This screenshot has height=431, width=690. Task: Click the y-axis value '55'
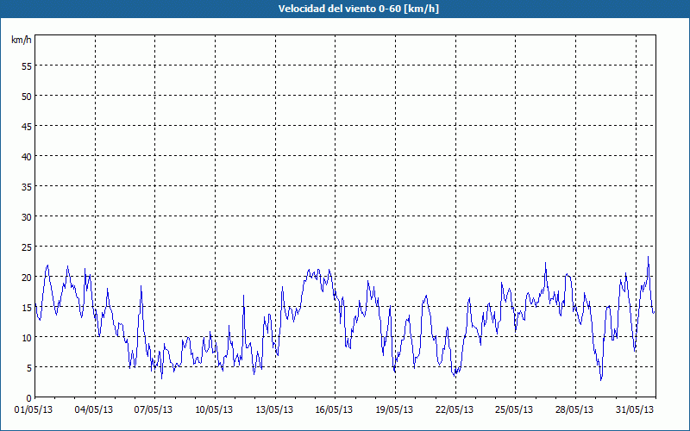pyautogui.click(x=27, y=66)
